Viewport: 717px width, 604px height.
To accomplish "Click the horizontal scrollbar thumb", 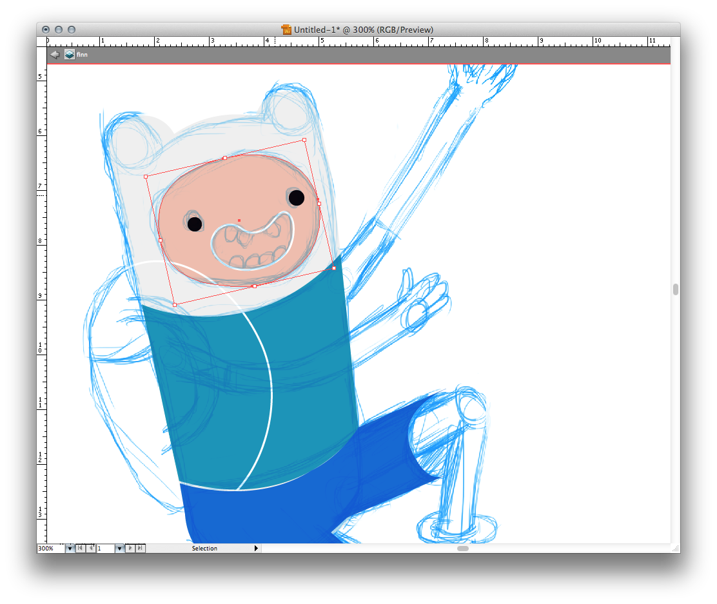I will [x=463, y=549].
